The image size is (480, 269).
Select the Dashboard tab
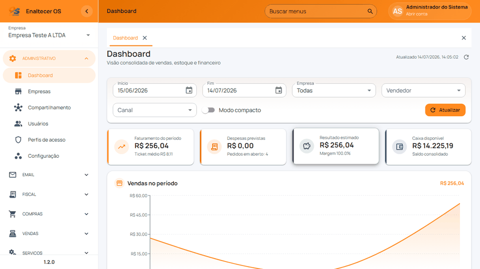click(125, 38)
